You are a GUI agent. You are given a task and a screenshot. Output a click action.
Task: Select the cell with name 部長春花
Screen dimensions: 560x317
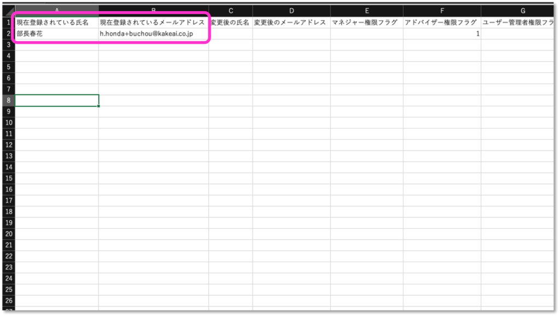pos(57,33)
